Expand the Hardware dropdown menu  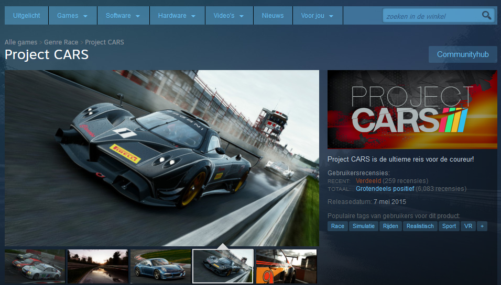tap(177, 15)
